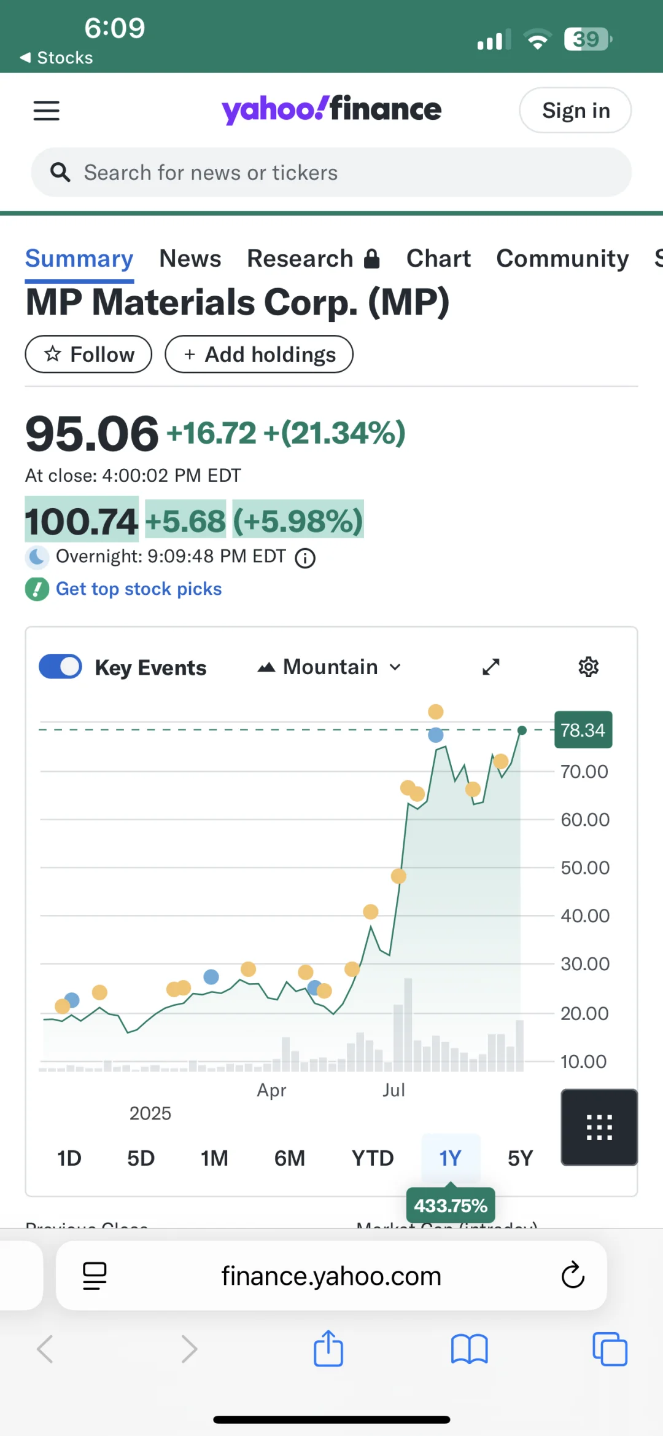Tap the overnight moon icon
Image resolution: width=663 pixels, height=1436 pixels.
point(37,557)
